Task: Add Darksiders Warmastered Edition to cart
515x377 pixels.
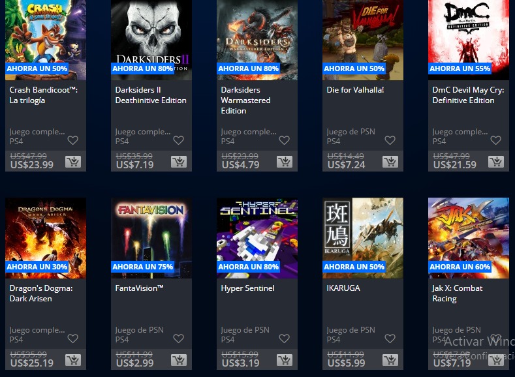Action: 285,162
